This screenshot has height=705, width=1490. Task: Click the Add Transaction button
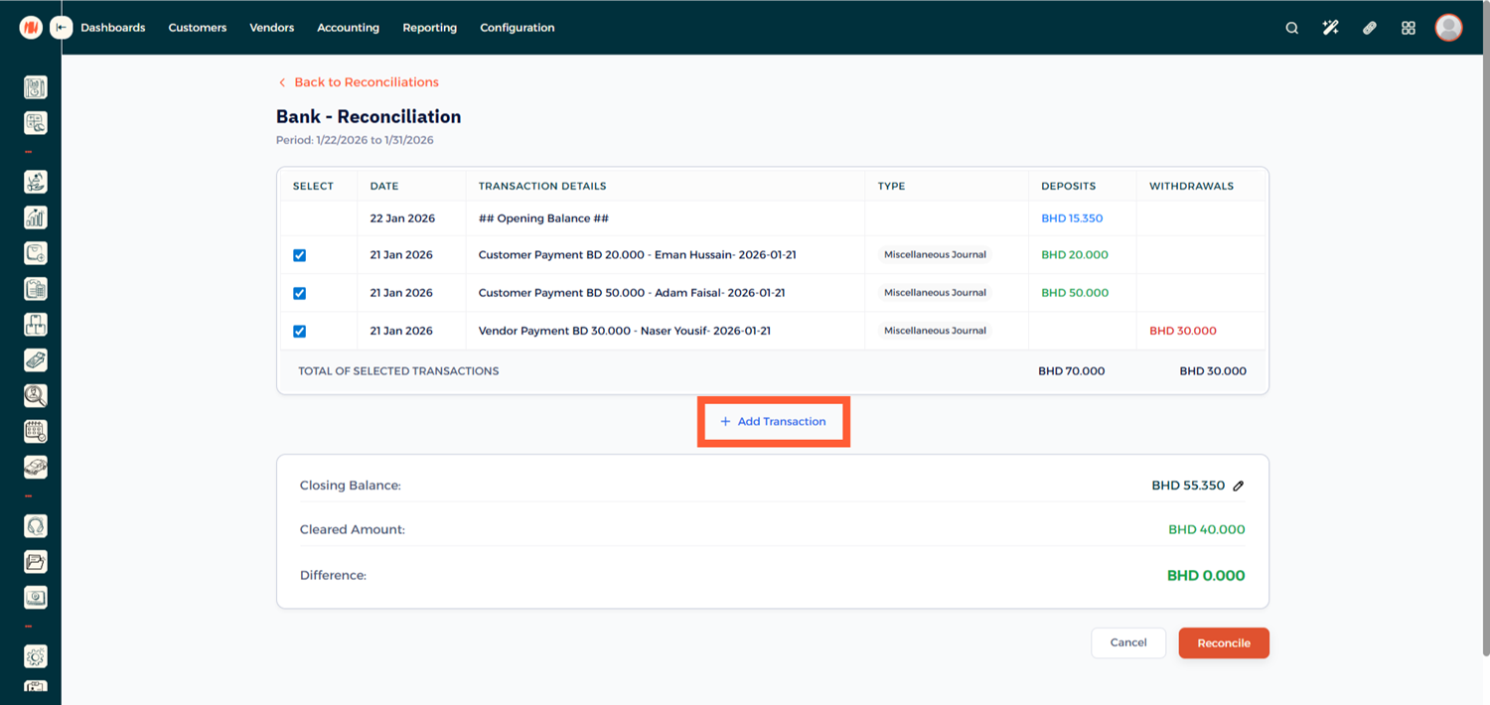point(773,422)
